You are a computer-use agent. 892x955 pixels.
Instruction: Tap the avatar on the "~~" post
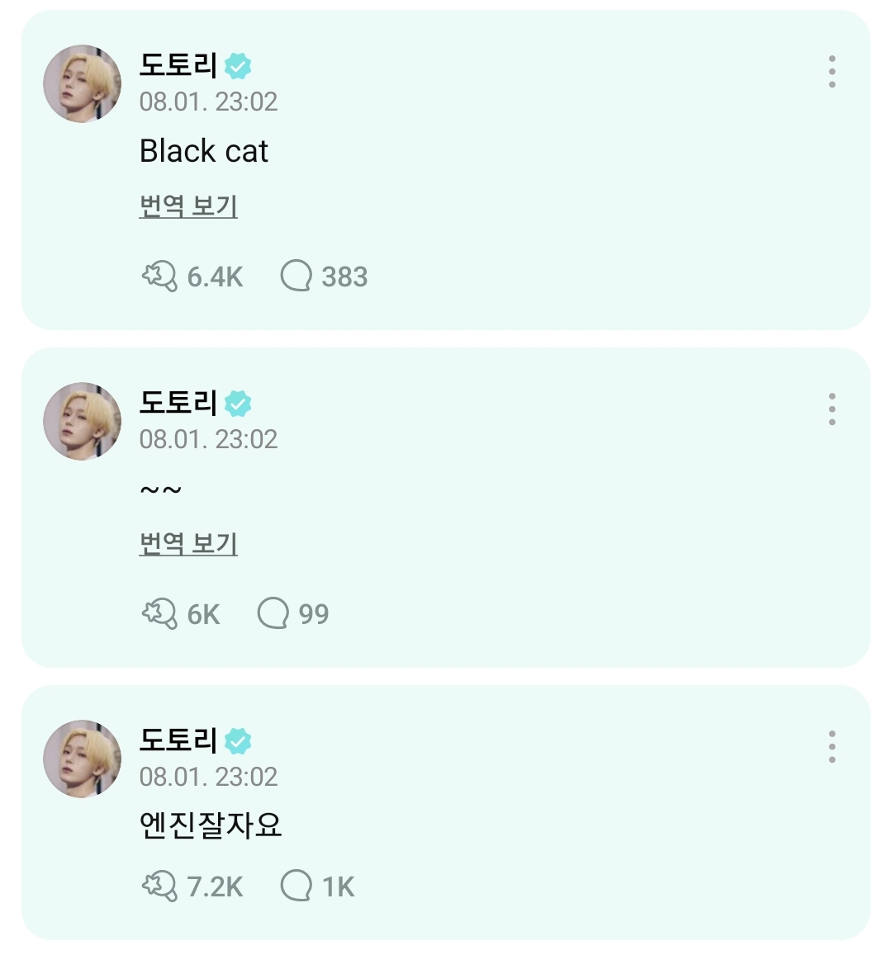(x=83, y=421)
